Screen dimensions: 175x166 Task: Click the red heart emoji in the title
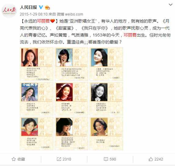click(53, 21)
